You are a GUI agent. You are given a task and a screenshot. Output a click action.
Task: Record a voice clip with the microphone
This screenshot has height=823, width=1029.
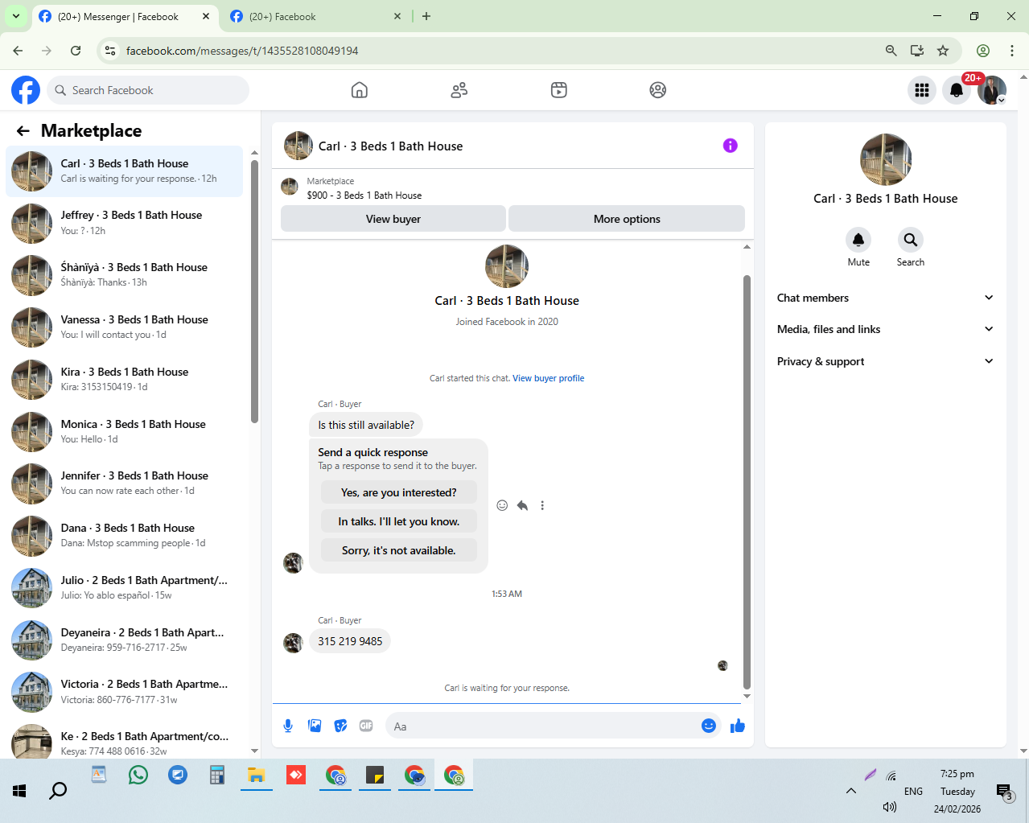(x=288, y=726)
